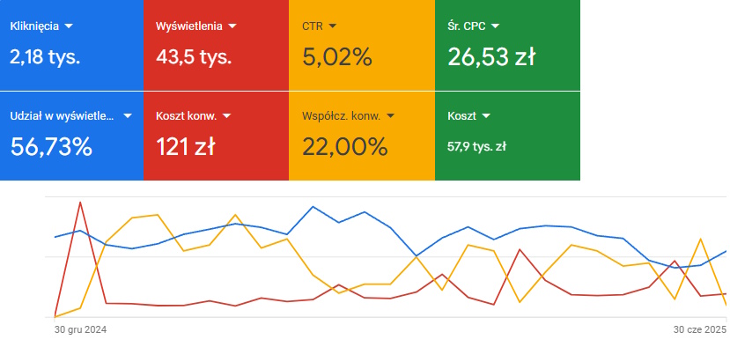Click the 30 gru 2024 axis date label
Image resolution: width=730 pixels, height=347 pixels.
80,329
